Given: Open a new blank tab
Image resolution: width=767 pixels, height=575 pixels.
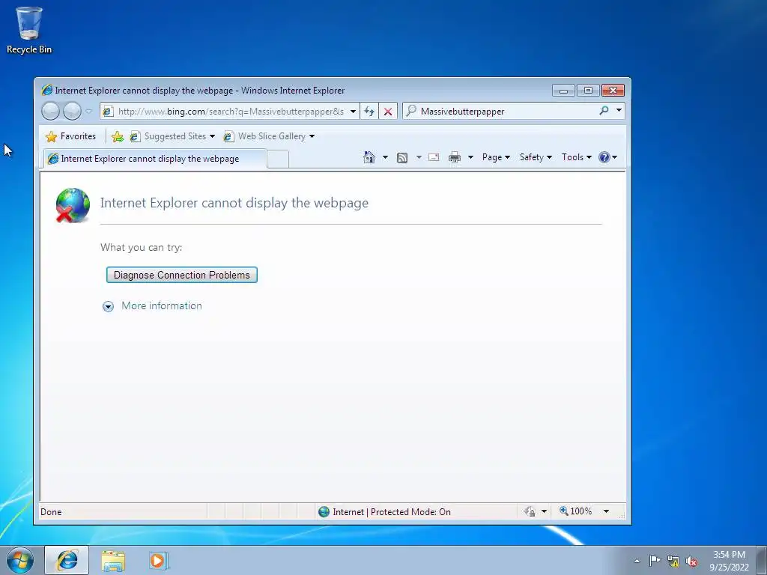Looking at the screenshot, I should point(278,159).
